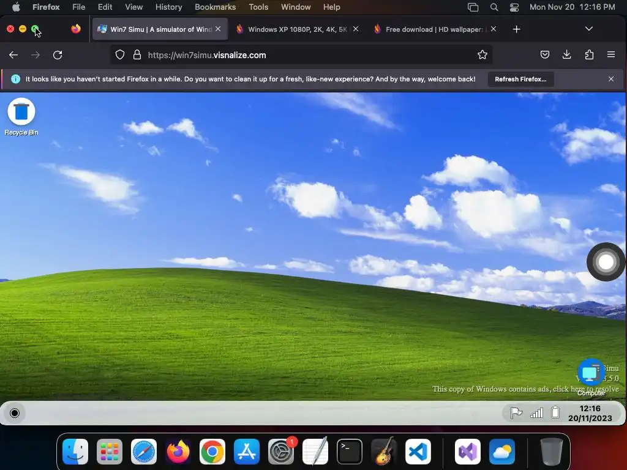Open Google Chrome from the Dock
This screenshot has height=470, width=627.
(x=212, y=452)
